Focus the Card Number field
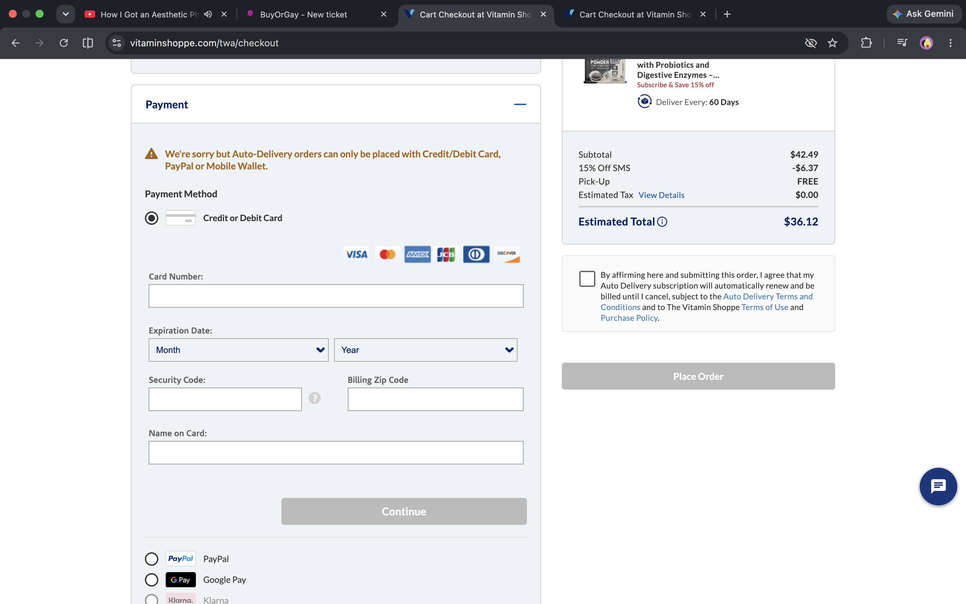 (336, 296)
